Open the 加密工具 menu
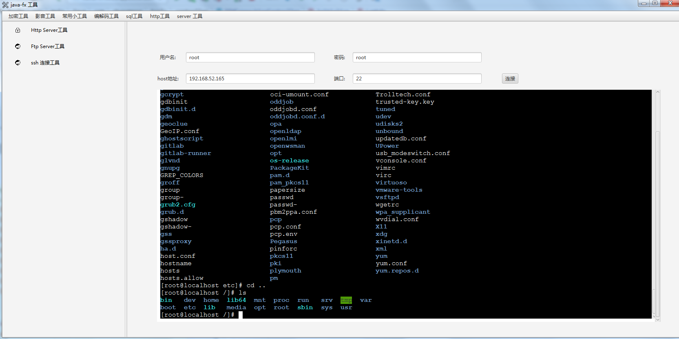Viewport: 679px width, 339px height. pyautogui.click(x=18, y=16)
